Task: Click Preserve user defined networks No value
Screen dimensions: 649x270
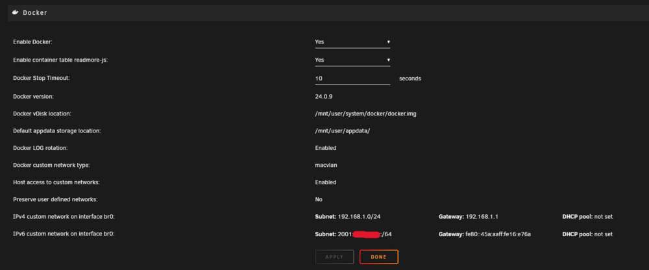Action: 319,199
